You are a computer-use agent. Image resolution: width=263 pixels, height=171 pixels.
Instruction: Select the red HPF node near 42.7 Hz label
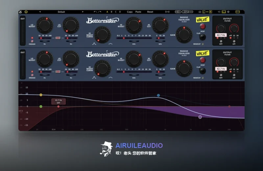(x=59, y=107)
